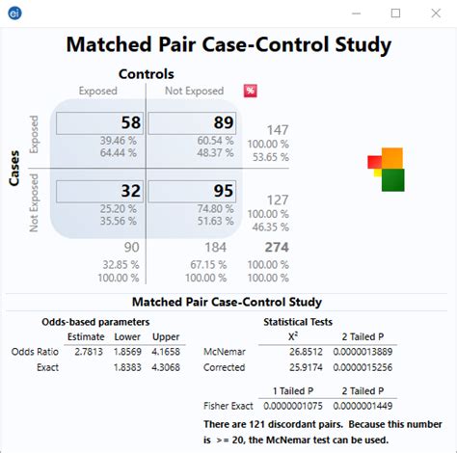Click the grand total 274
The width and height of the screenshot is (457, 453).
pyautogui.click(x=277, y=248)
